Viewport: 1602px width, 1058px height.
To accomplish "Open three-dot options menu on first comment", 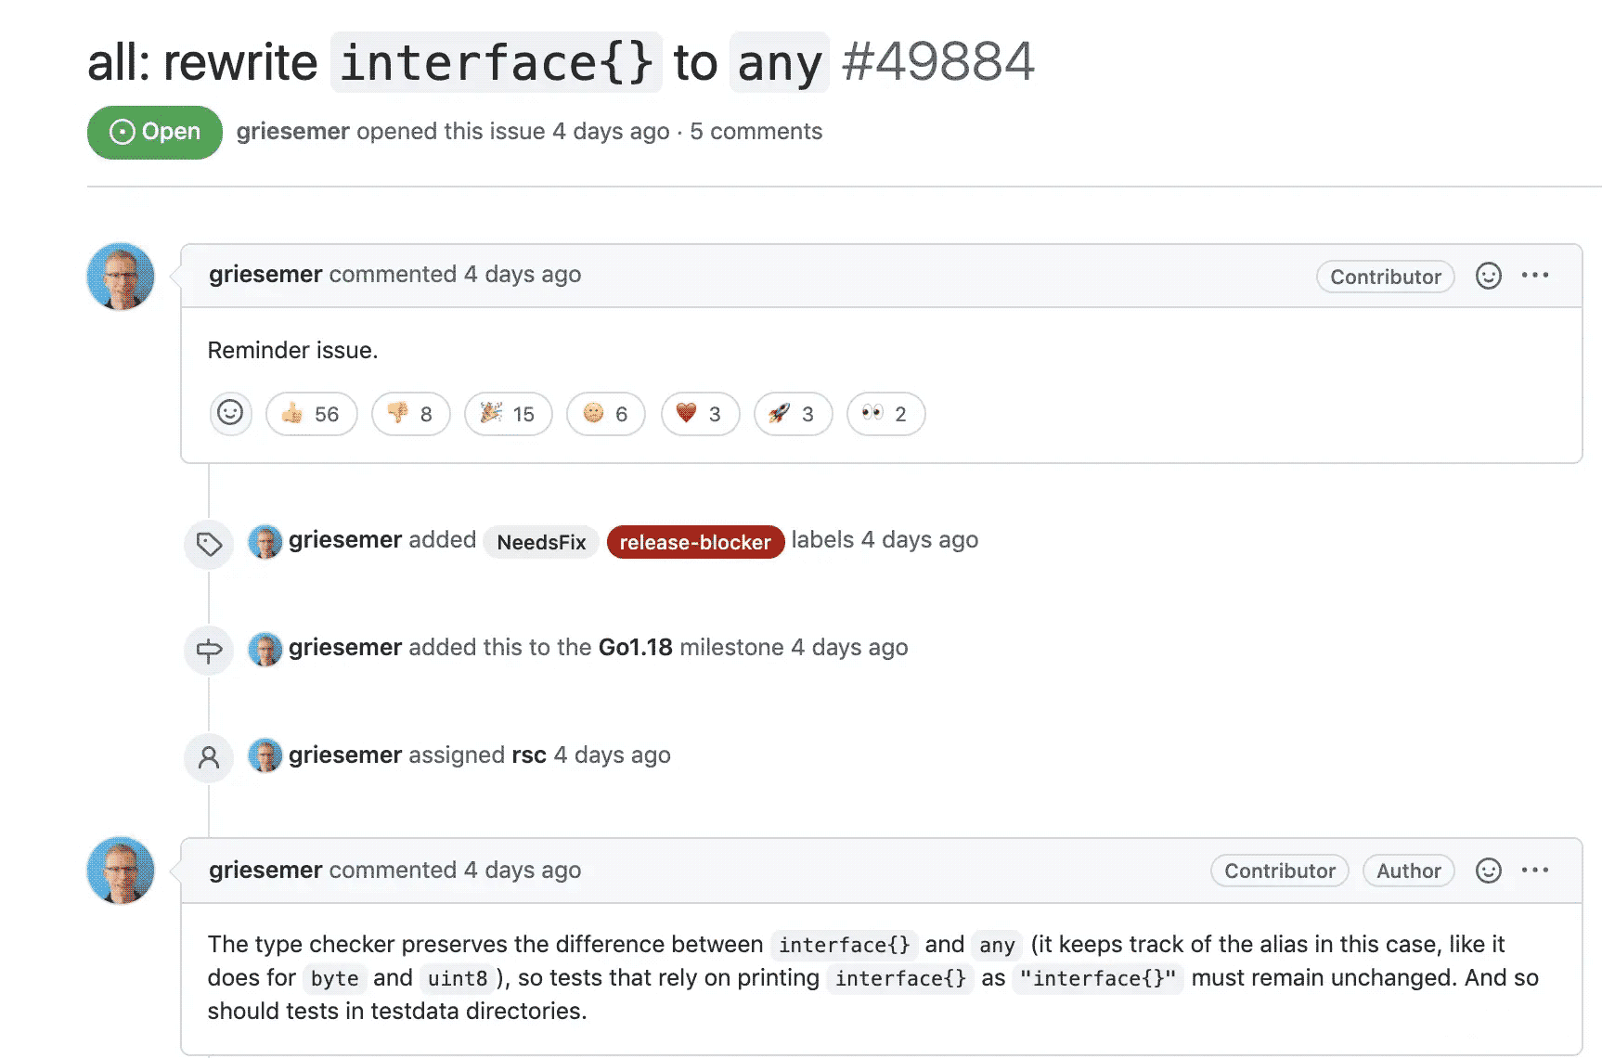I will click(x=1535, y=276).
